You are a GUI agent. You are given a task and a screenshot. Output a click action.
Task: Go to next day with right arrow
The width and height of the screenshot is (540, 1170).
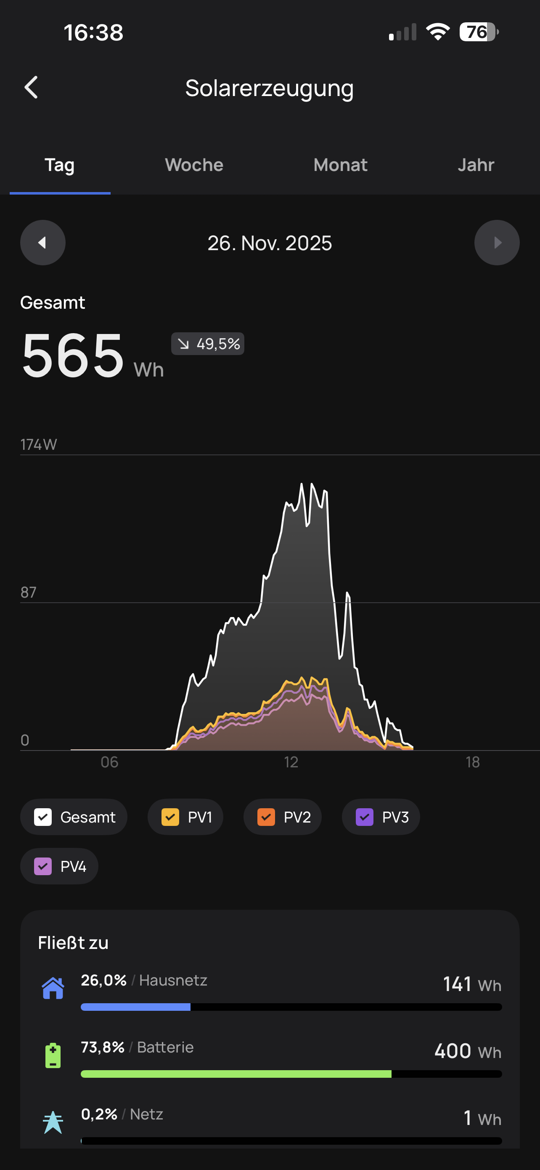point(497,243)
